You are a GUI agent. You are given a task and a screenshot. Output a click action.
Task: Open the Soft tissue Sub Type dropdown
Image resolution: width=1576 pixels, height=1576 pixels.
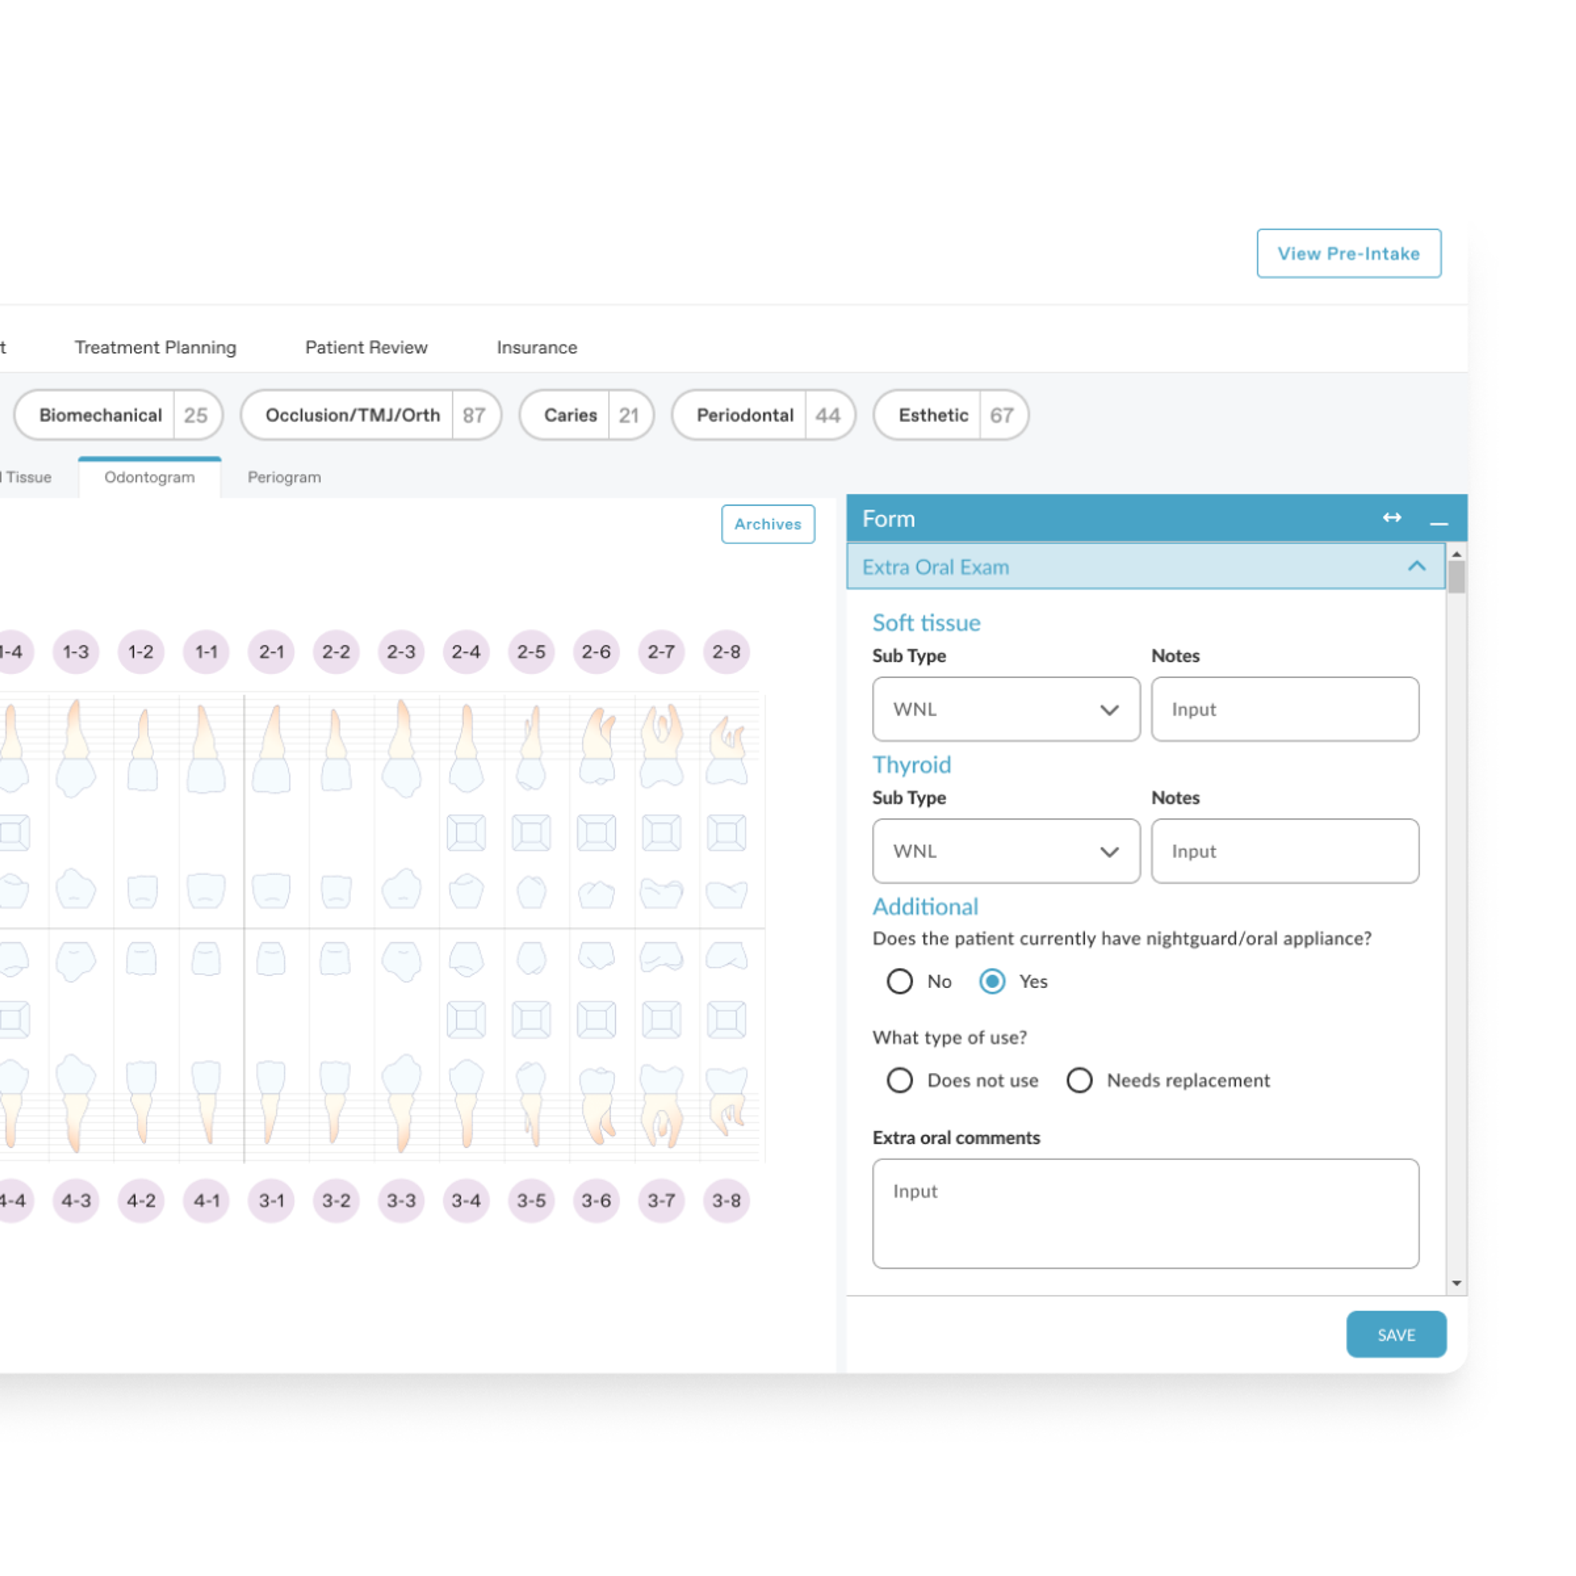point(1006,709)
